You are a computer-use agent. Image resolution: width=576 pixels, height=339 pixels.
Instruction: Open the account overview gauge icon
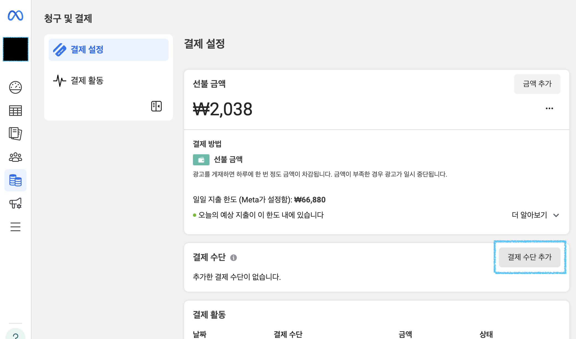pyautogui.click(x=15, y=87)
